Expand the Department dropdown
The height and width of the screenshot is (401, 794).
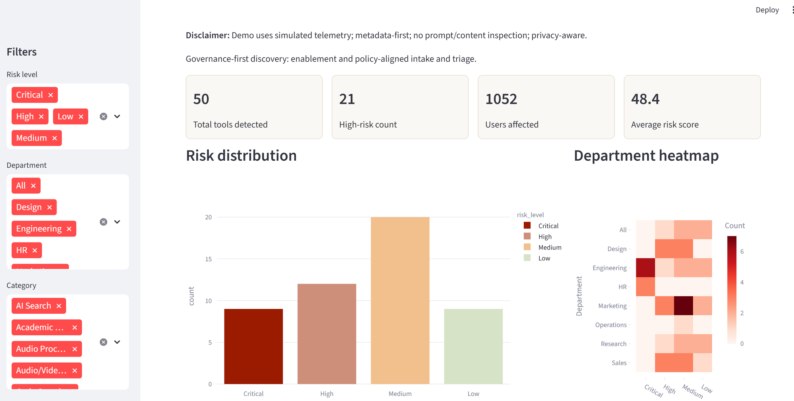point(117,222)
